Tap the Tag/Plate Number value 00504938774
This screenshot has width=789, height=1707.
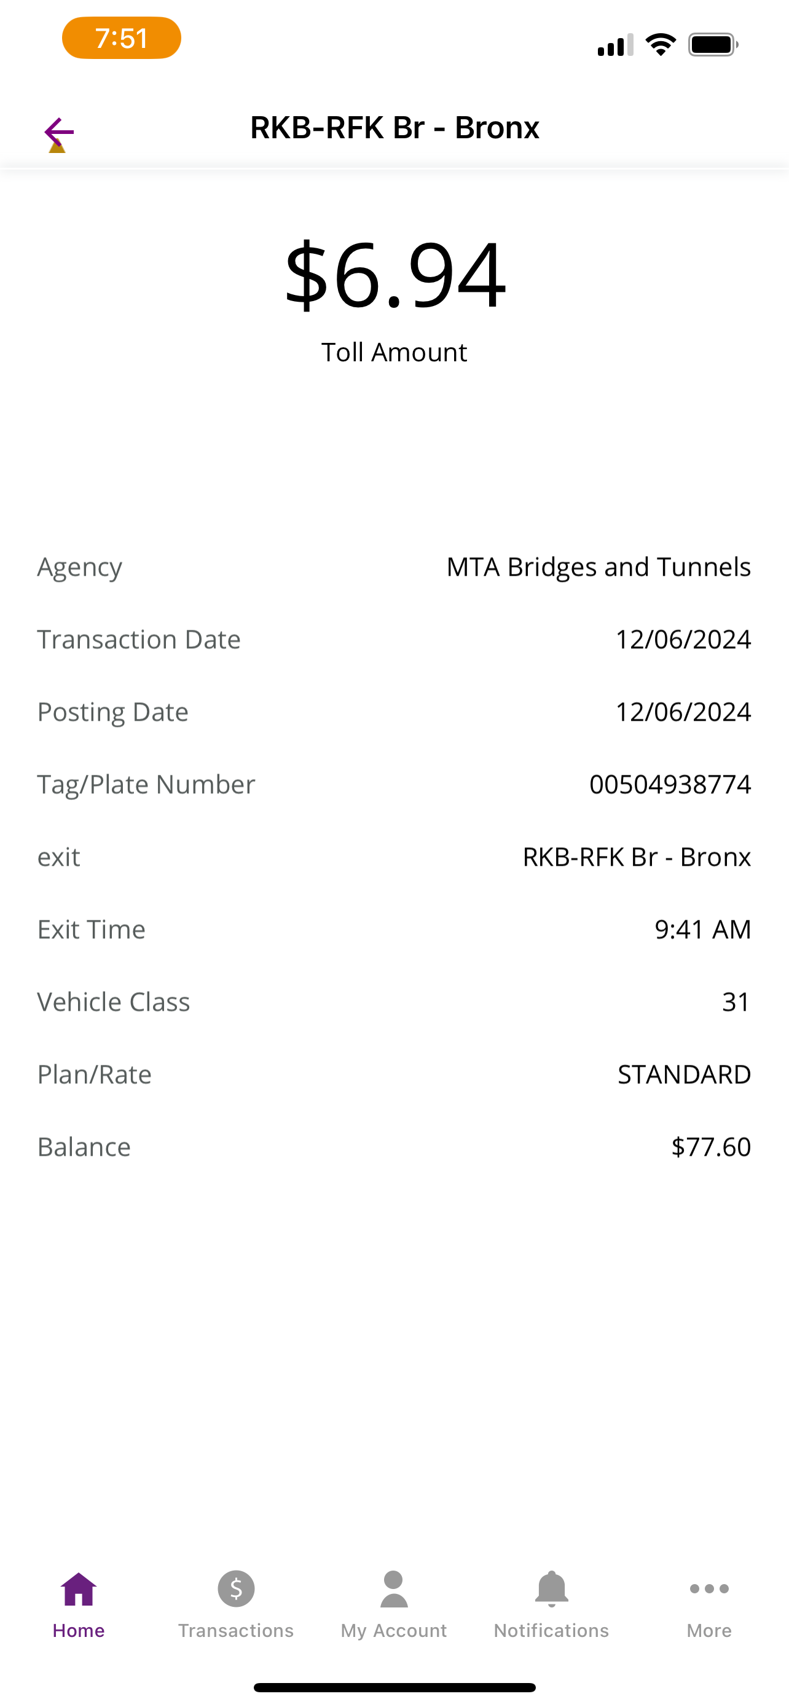[670, 784]
